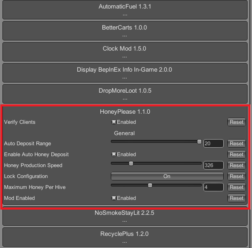Click the General category heading
This screenshot has width=252, height=248.
(125, 133)
